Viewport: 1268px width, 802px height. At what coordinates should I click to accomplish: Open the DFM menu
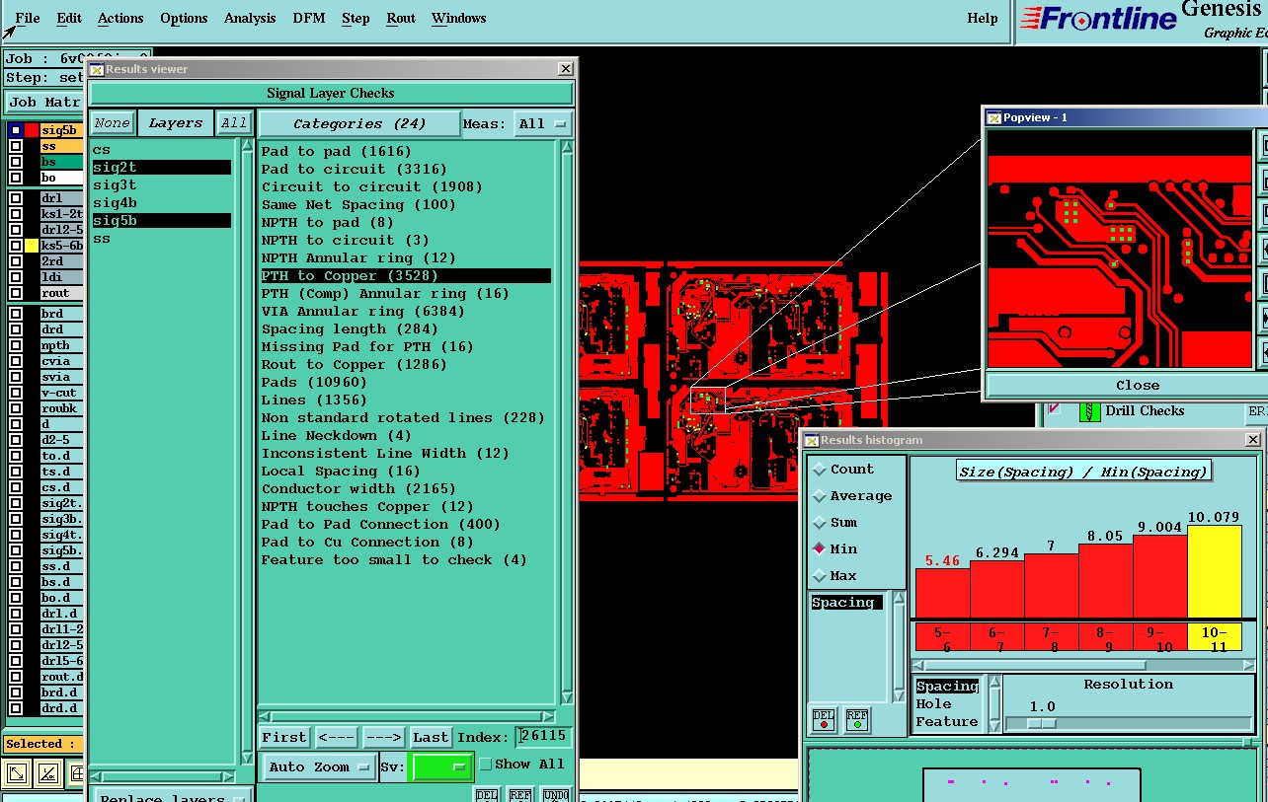click(309, 18)
